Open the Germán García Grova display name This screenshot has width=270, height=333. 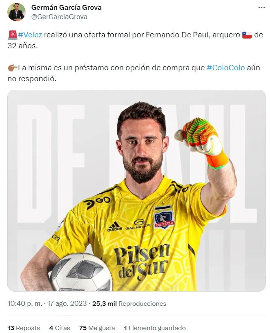point(67,7)
